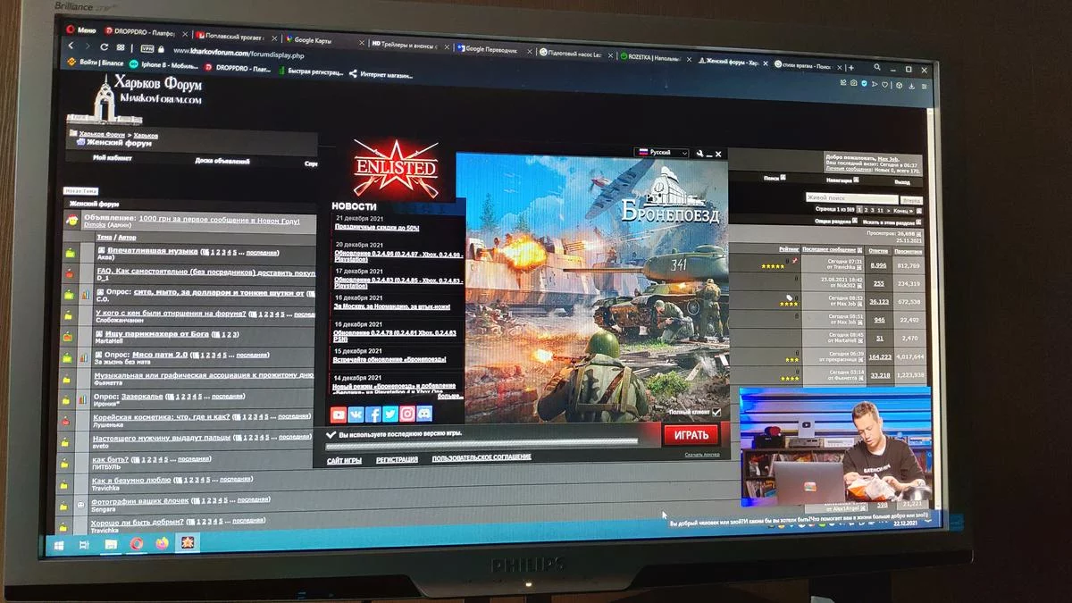Open File Explorer from taskbar
This screenshot has height=603, width=1072.
(111, 543)
